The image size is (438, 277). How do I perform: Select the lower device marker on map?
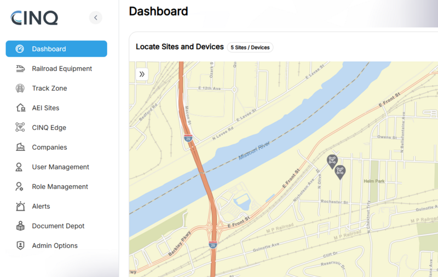tap(340, 172)
